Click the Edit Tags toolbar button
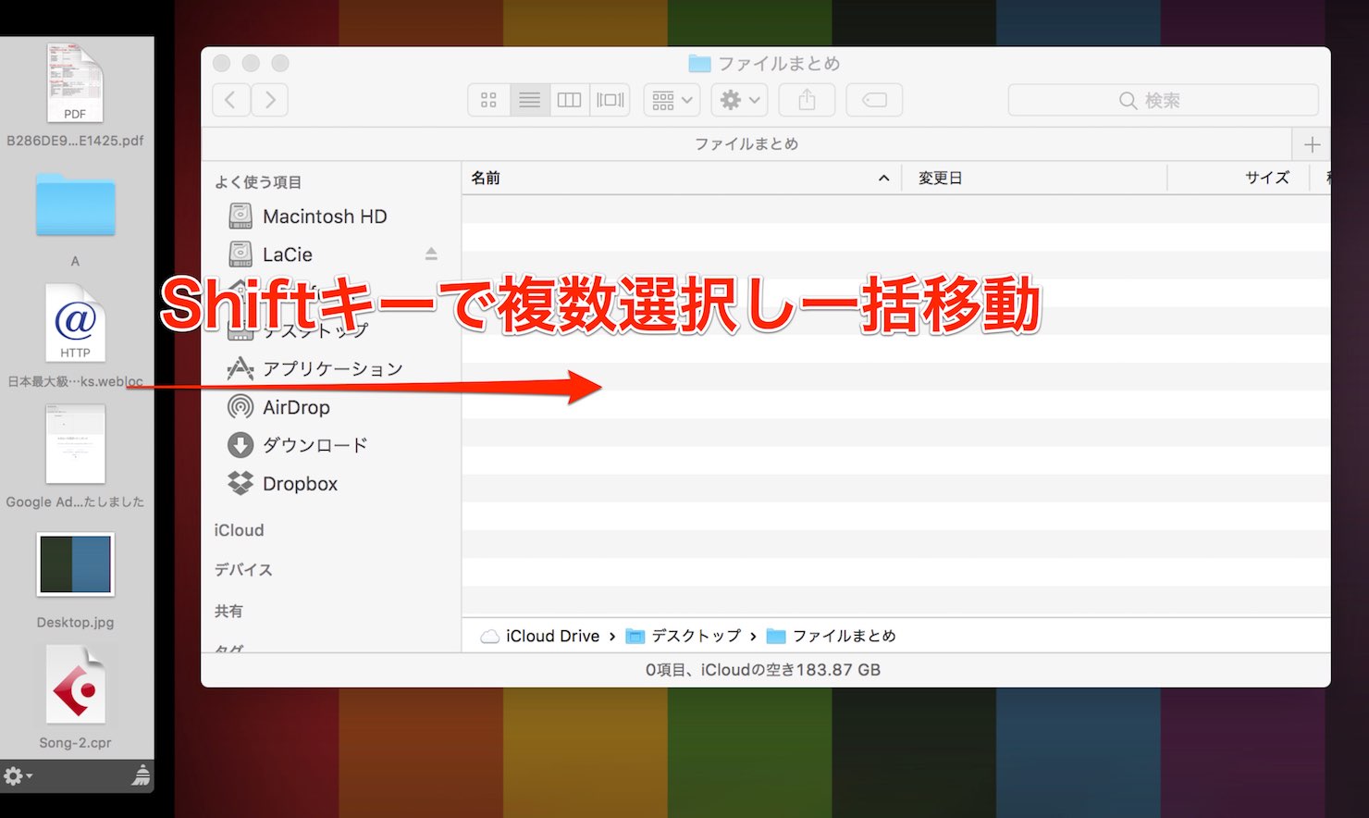 874,100
